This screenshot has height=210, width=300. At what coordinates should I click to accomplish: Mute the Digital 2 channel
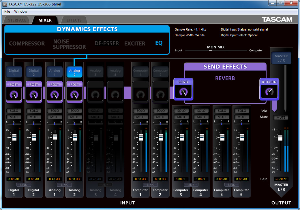coord(34,117)
